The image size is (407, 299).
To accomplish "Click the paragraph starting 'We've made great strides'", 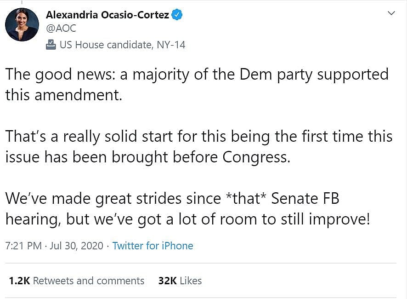I will click(x=187, y=209).
